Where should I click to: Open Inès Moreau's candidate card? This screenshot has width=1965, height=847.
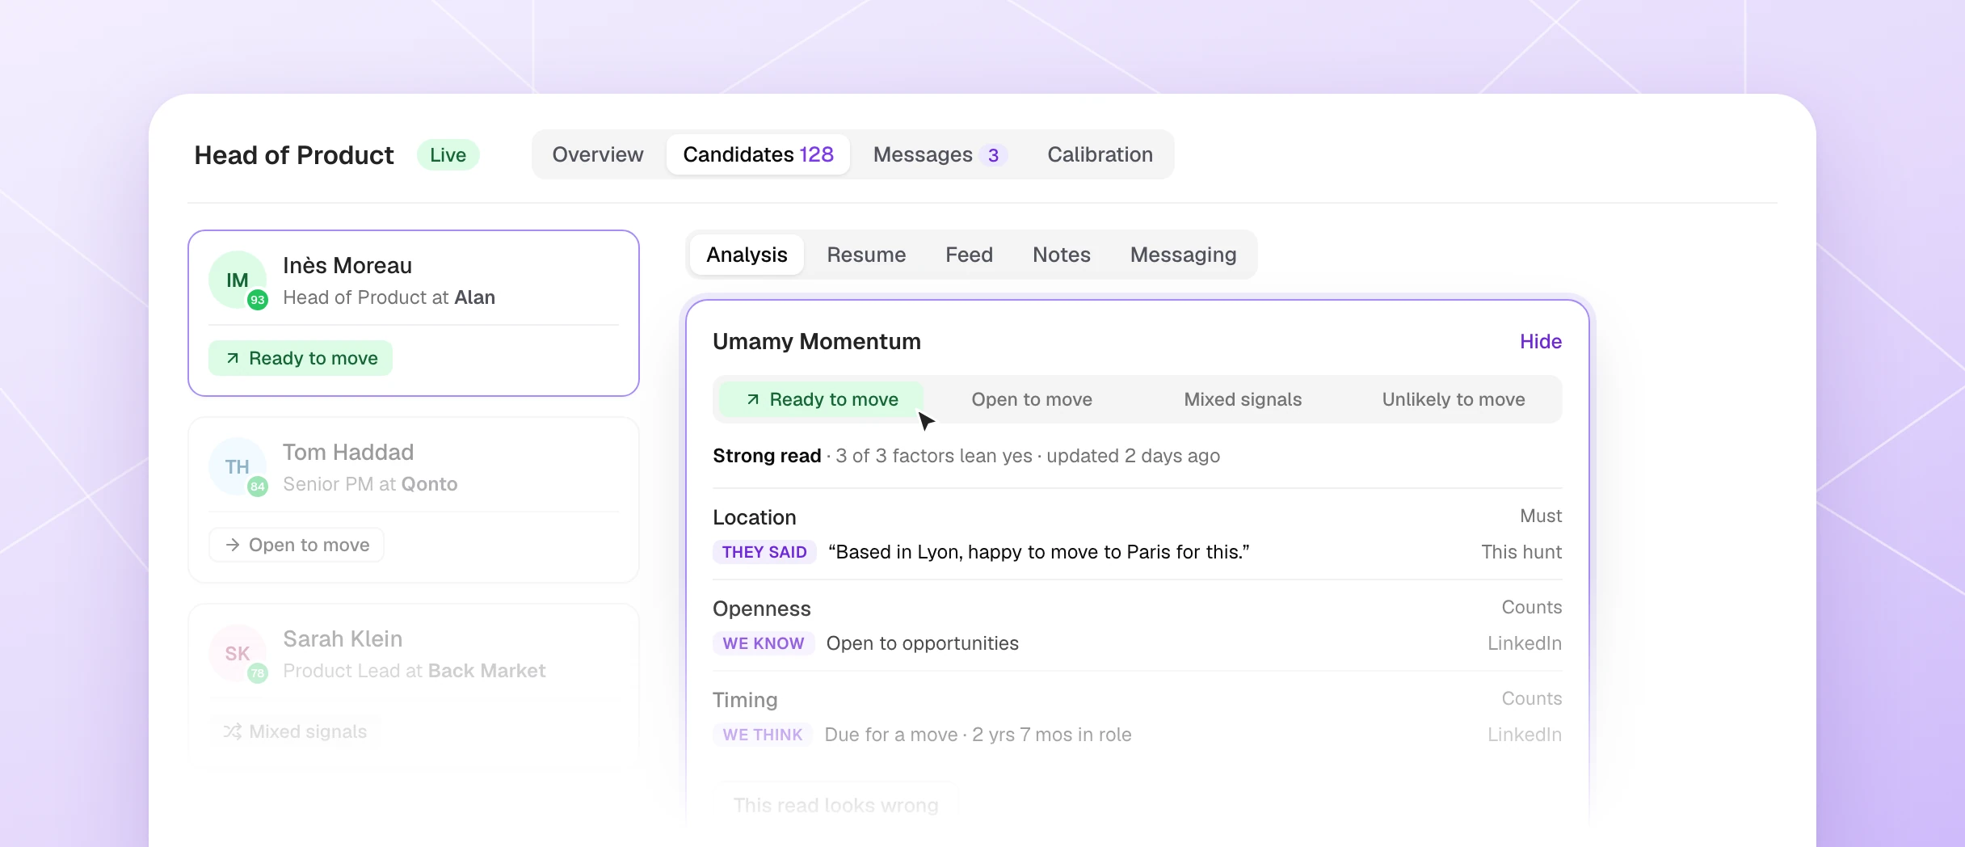click(x=414, y=313)
